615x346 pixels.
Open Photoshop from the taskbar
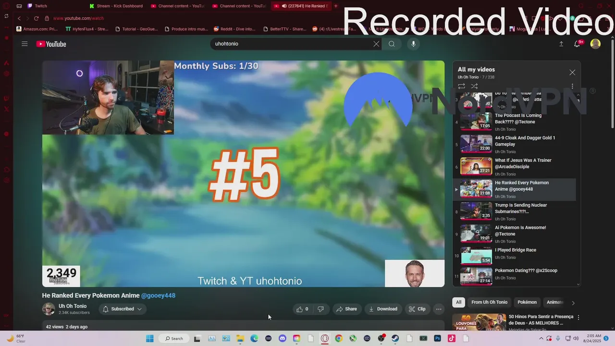point(437,338)
